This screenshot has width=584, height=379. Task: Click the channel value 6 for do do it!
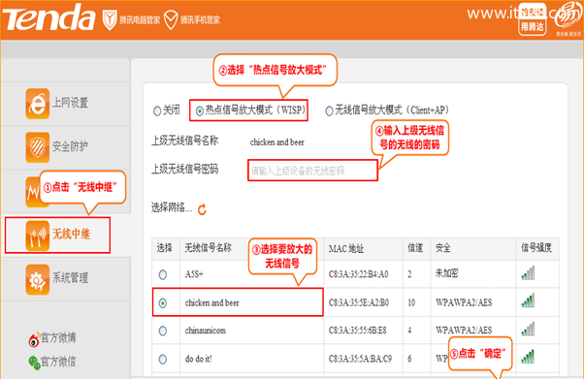click(409, 359)
